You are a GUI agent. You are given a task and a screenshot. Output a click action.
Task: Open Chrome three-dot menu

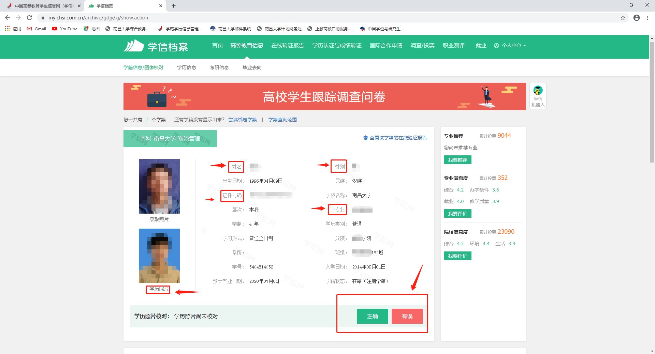(647, 18)
